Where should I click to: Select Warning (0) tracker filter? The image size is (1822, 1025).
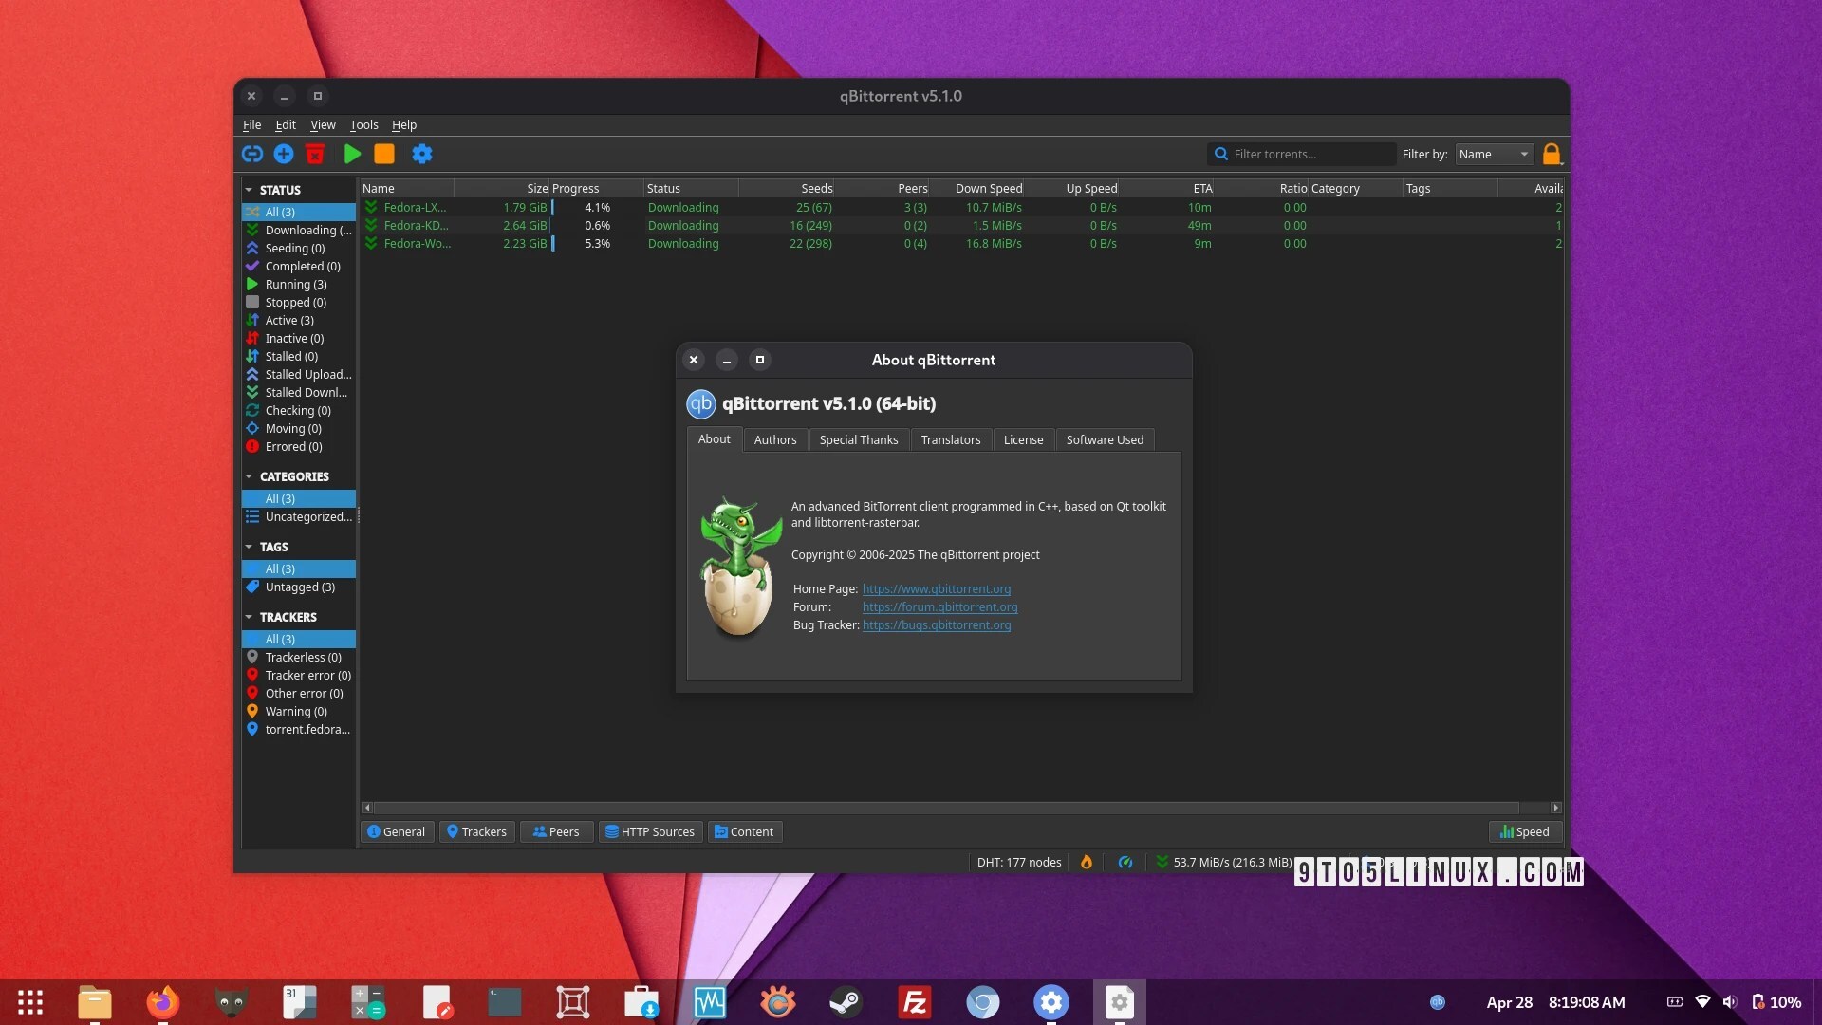pos(299,711)
